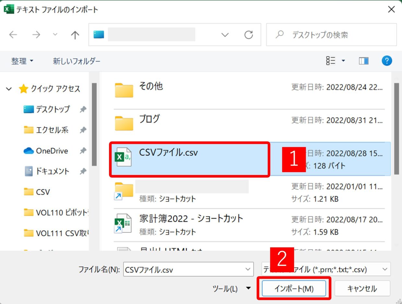Click the キャンセル button
402x304 pixels.
pos(362,288)
